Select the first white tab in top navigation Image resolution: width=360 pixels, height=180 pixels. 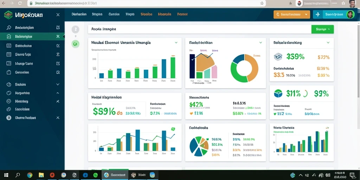tap(79, 14)
